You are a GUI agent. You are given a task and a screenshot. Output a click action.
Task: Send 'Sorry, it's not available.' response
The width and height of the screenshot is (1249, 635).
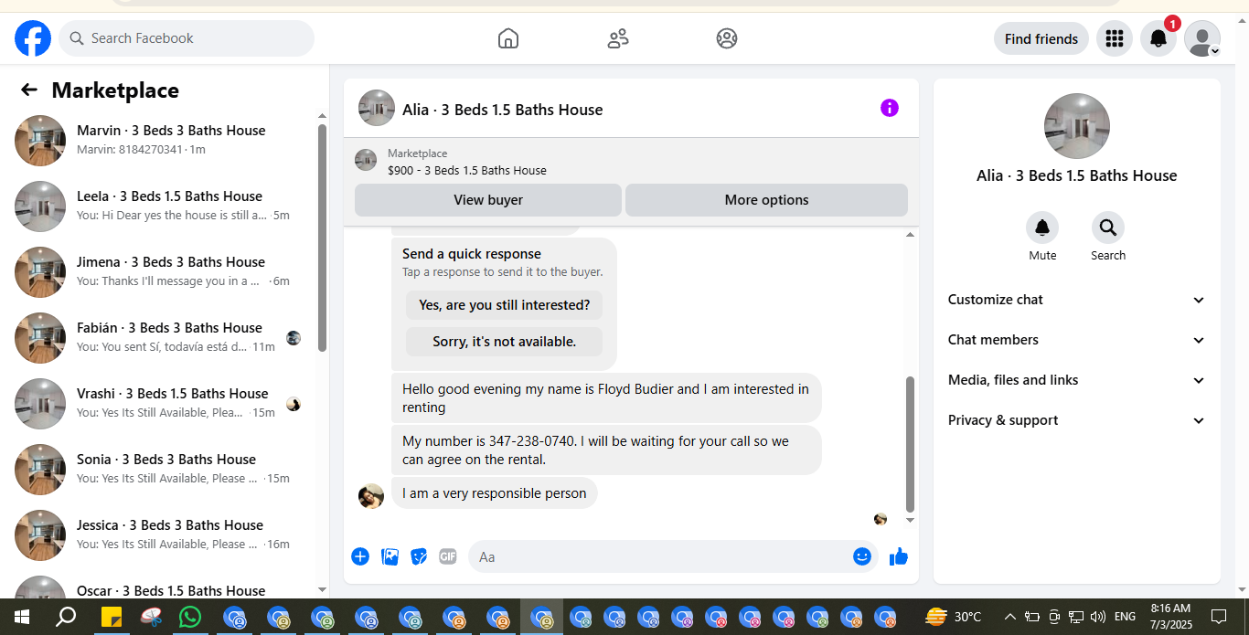pos(504,342)
